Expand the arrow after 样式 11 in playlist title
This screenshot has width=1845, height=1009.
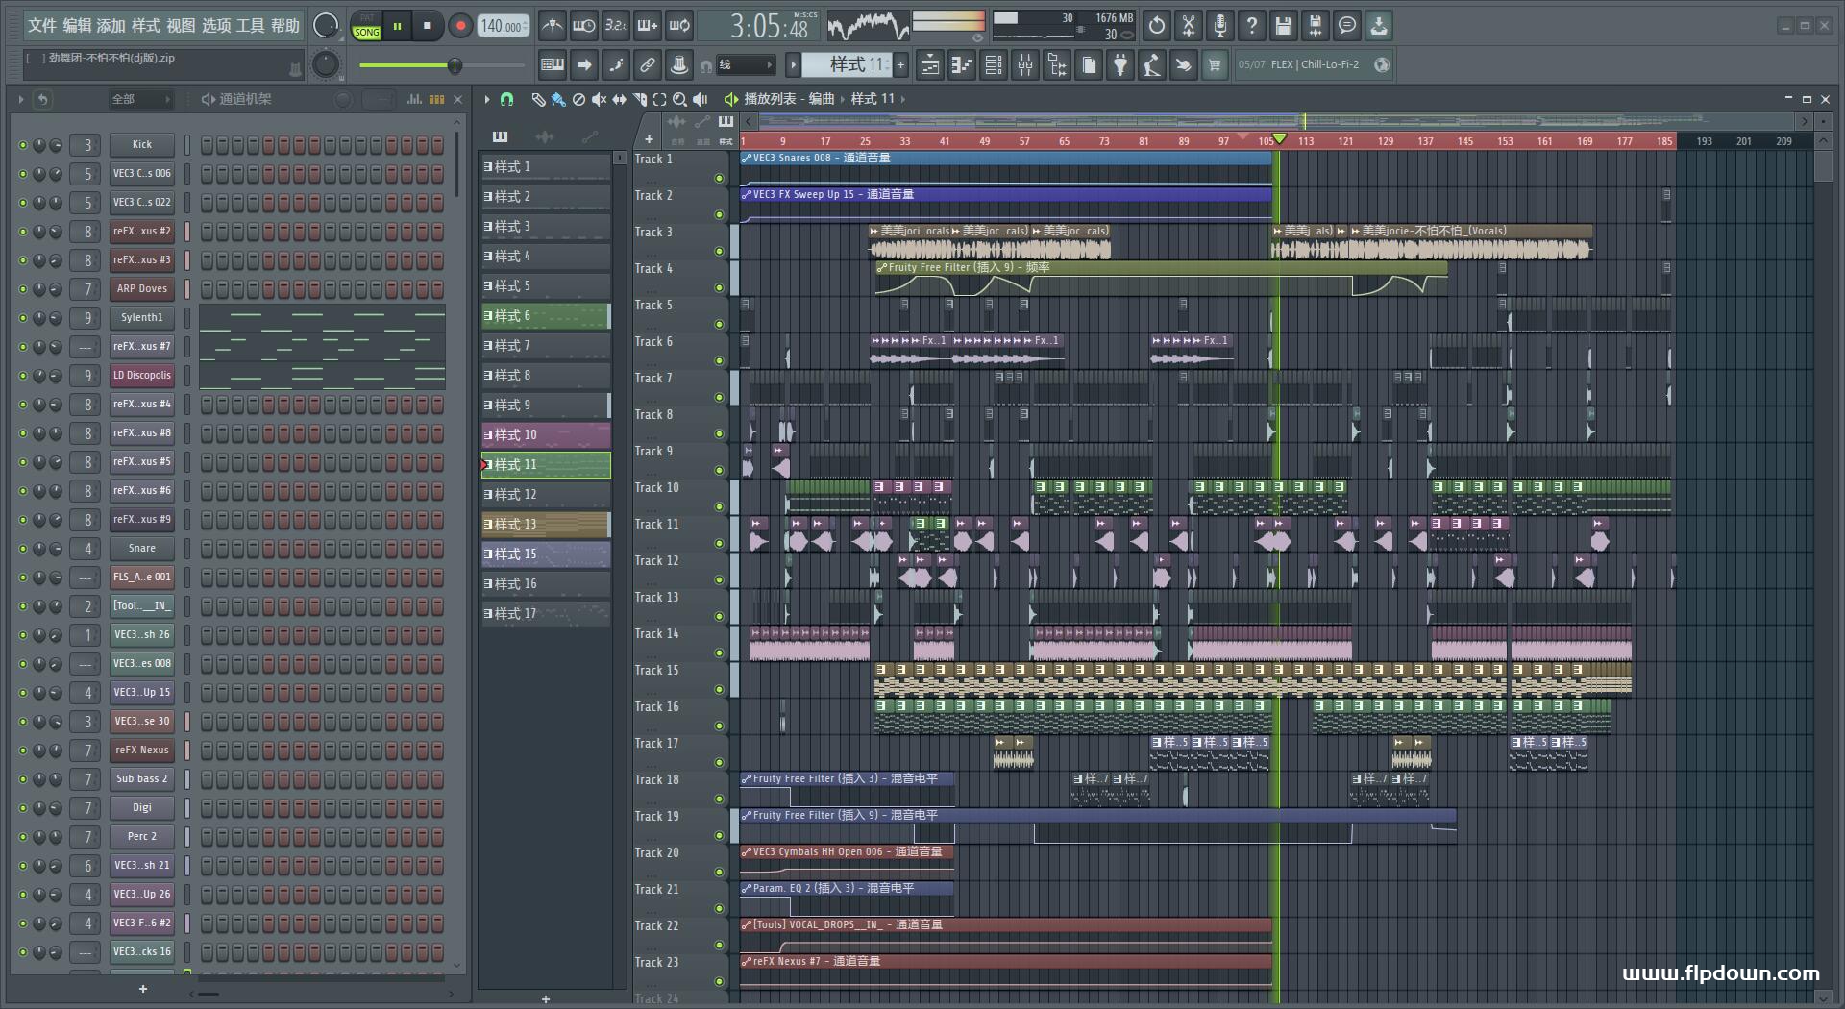point(902,99)
